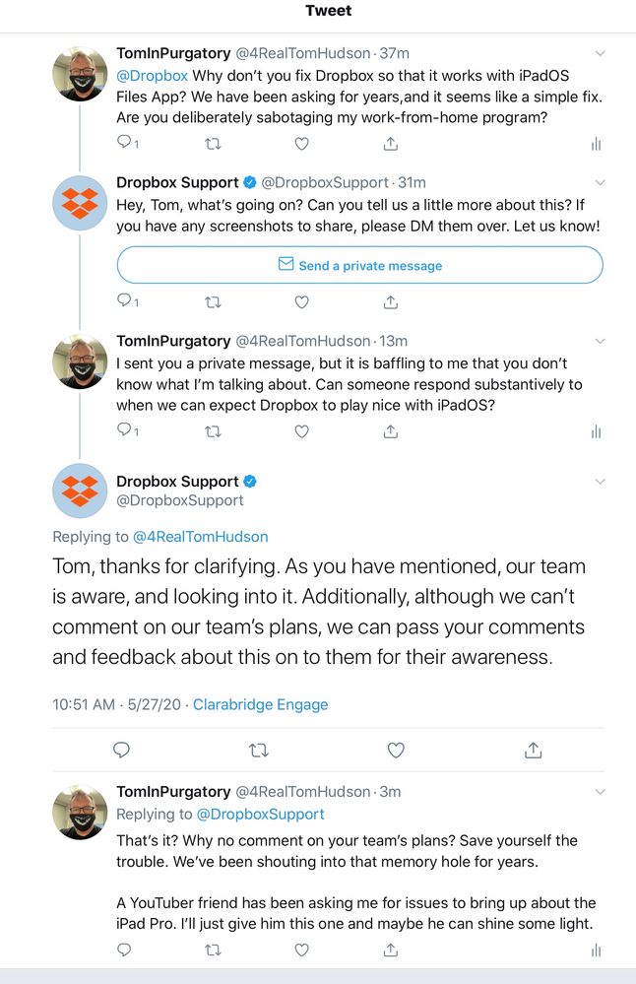Share the main Dropbox Support tweet
The image size is (636, 984).
[x=533, y=751]
